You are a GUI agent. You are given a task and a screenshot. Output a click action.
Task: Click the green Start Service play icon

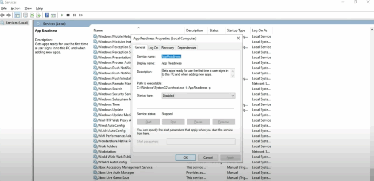point(62,15)
